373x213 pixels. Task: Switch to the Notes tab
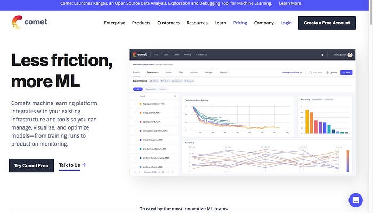coord(168,72)
